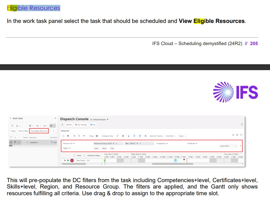
Task: Click View SLA Timeline button
Action: [x=156, y=136]
